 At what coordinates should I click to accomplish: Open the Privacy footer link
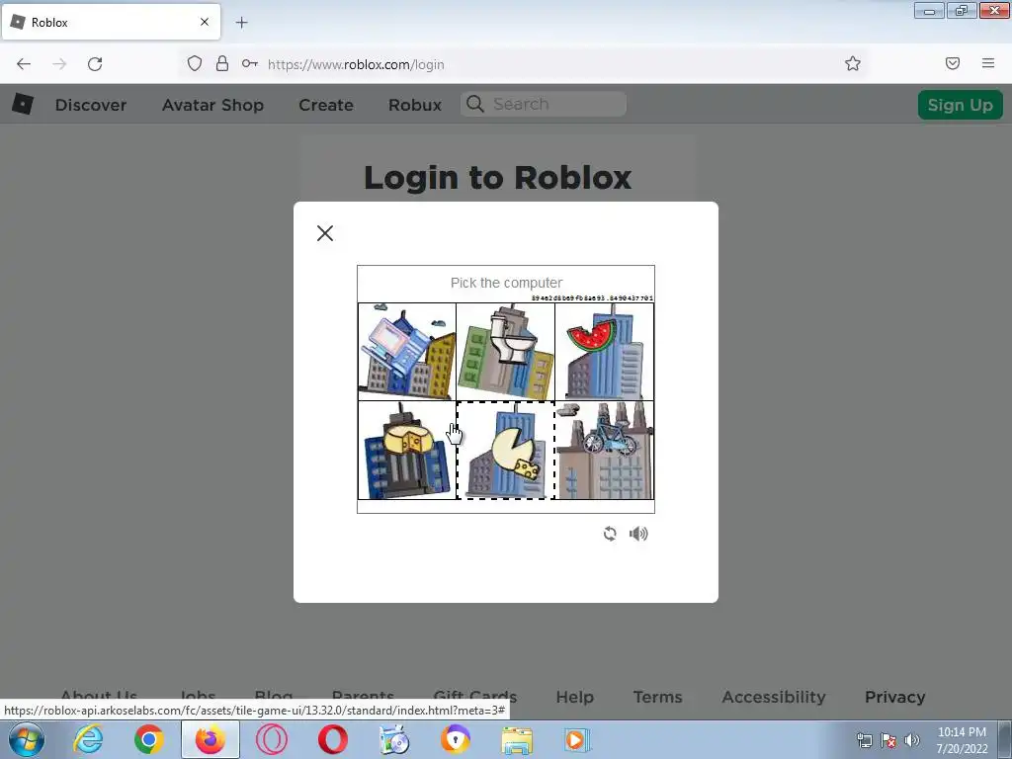(895, 697)
